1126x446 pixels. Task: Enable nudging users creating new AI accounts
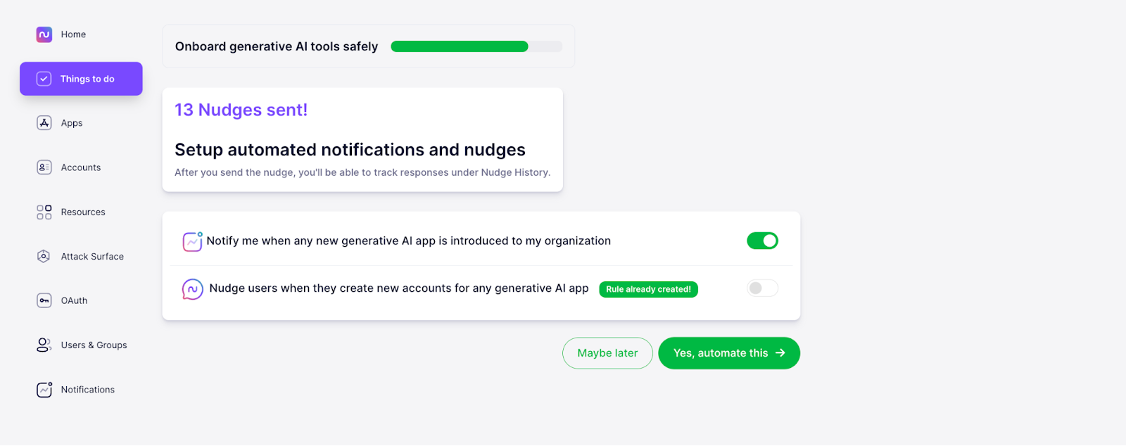point(762,288)
